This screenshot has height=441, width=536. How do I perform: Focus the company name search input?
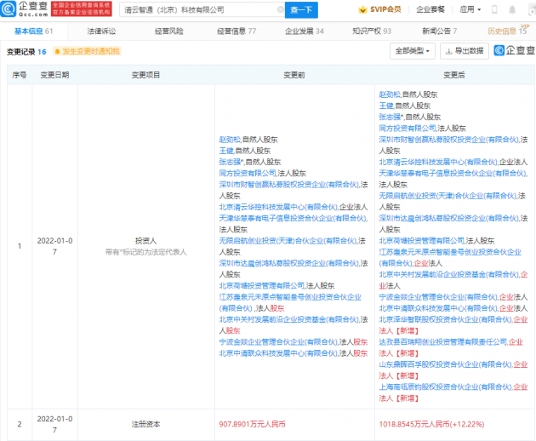(200, 10)
